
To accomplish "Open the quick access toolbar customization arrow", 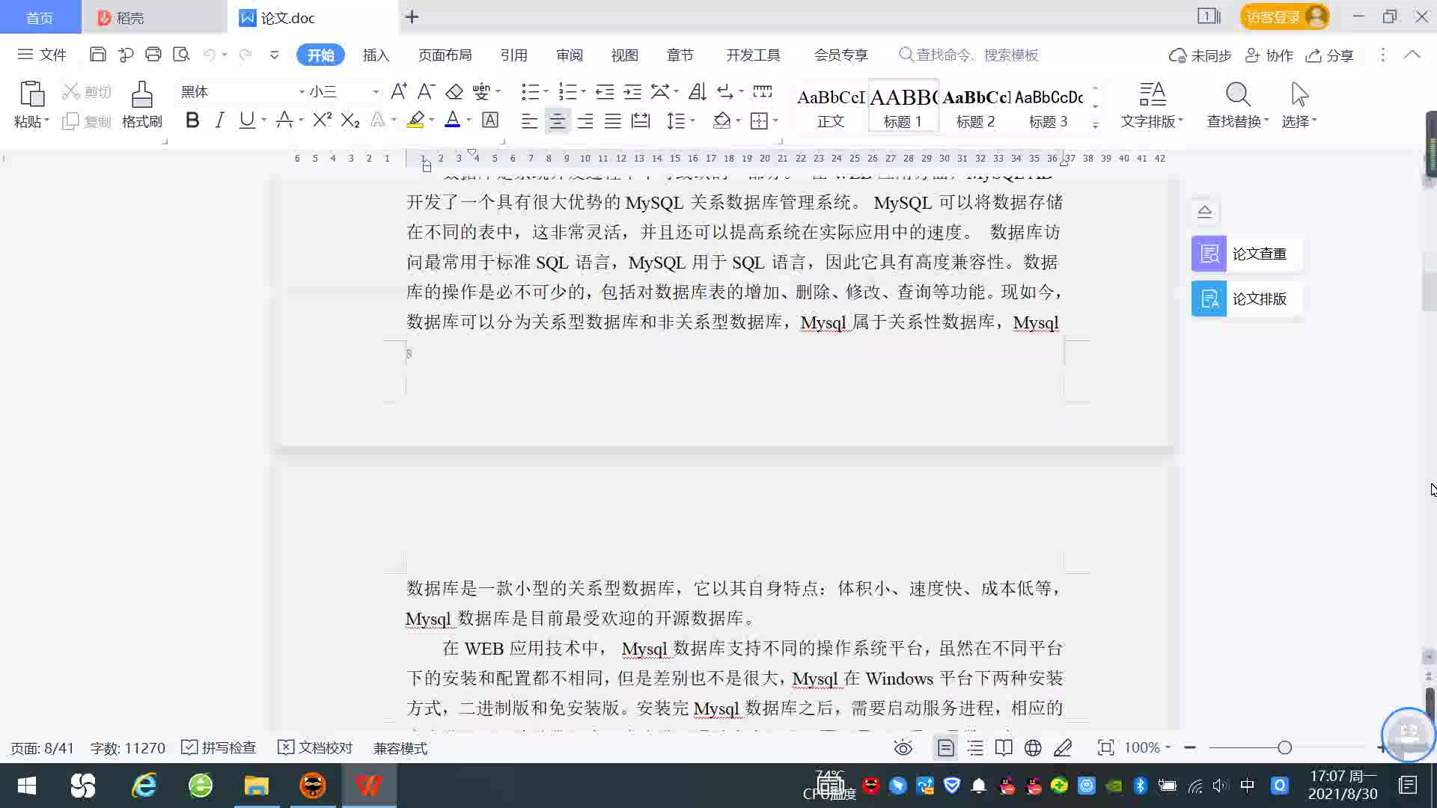I will coord(274,55).
